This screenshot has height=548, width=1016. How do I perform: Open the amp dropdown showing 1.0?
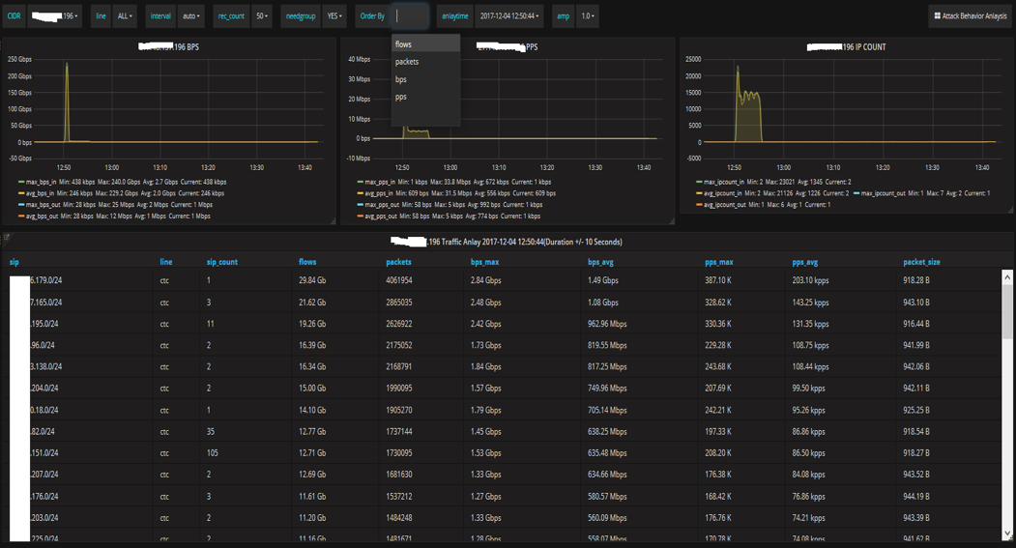tap(587, 16)
